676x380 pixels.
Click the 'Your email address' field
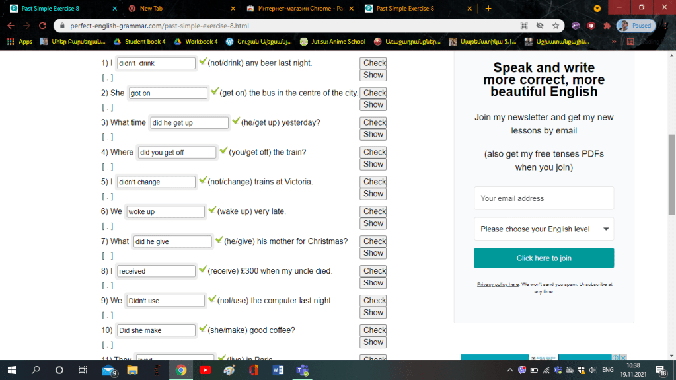pos(543,198)
